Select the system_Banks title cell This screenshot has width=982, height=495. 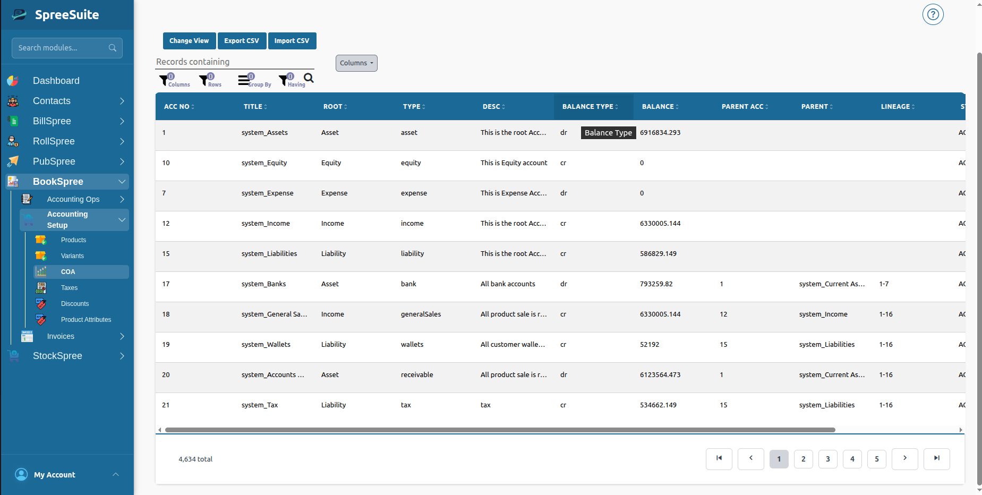click(263, 284)
